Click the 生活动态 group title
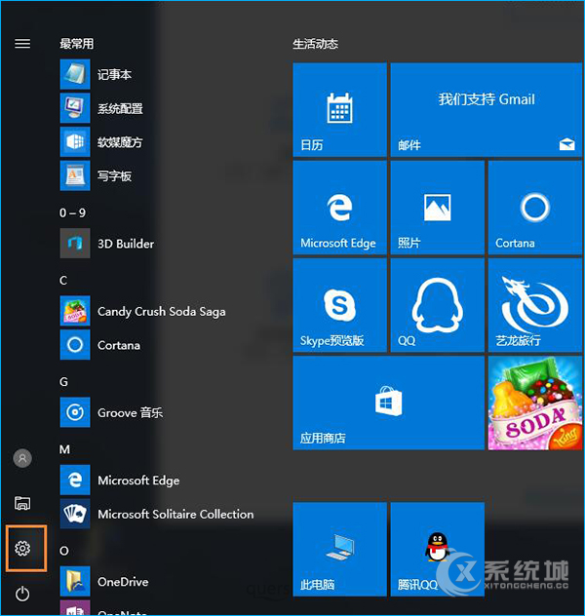The width and height of the screenshot is (585, 616). click(x=316, y=44)
